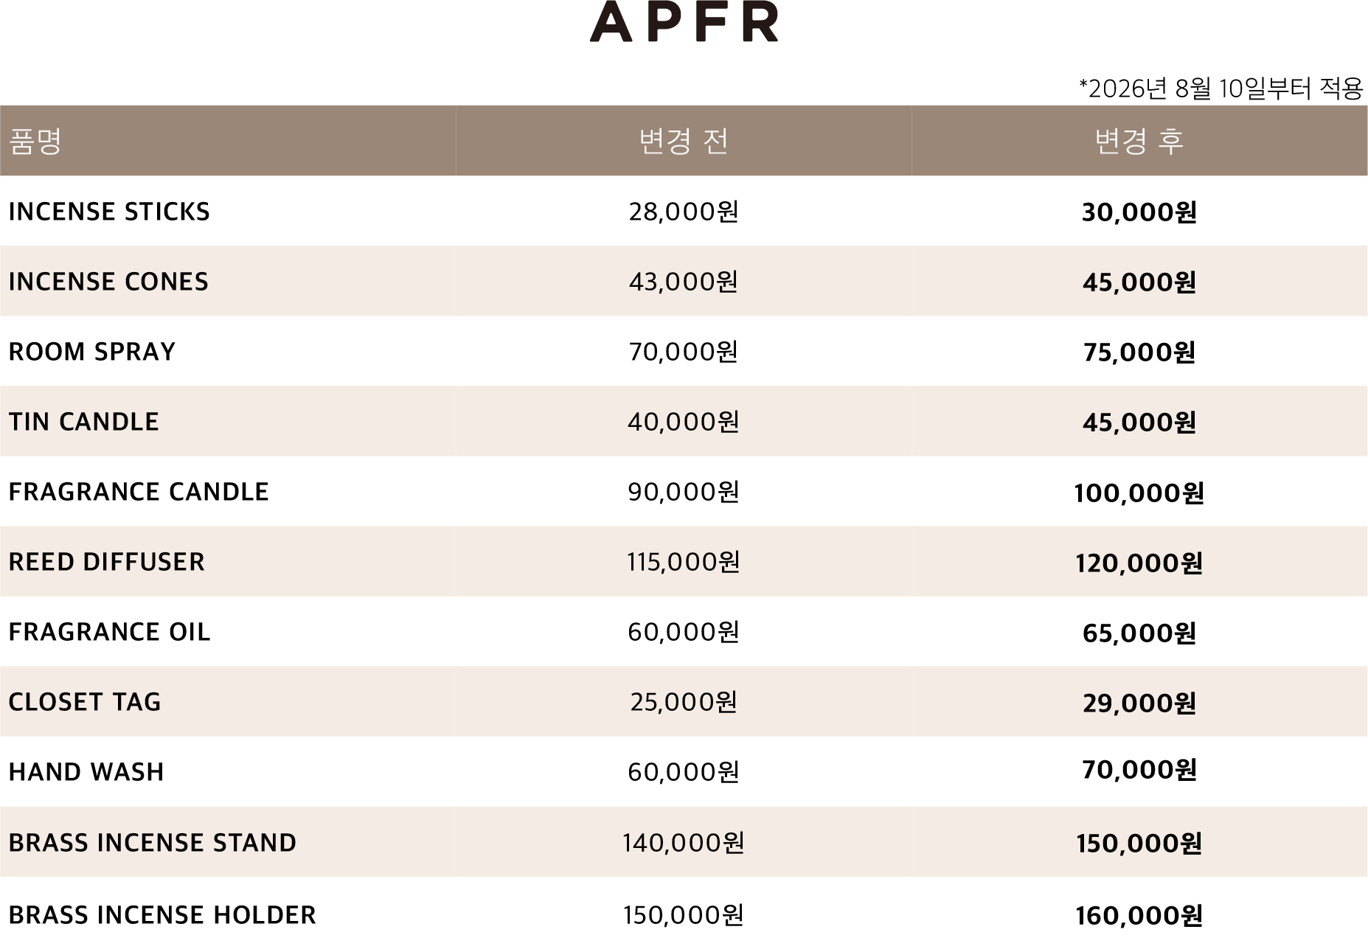The height and width of the screenshot is (949, 1368).
Task: Select the new 100,000원 price for Fragrance Candle
Action: pyautogui.click(x=1139, y=493)
